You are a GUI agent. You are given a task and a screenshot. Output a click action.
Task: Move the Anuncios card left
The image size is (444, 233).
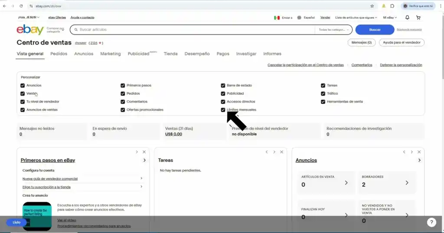point(404,152)
